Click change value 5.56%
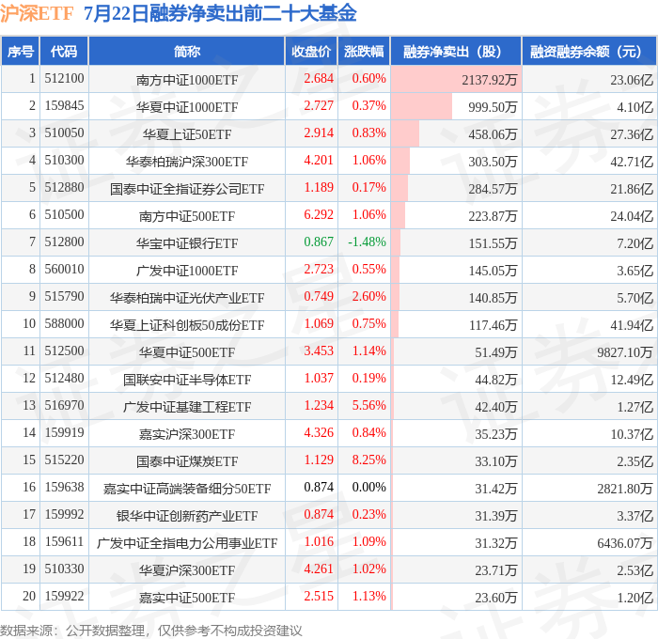This screenshot has height=639, width=658. (368, 406)
